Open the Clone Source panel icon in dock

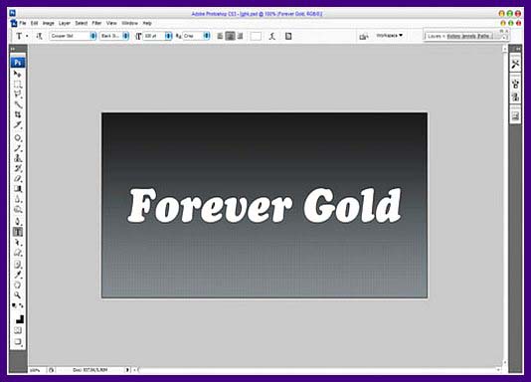tap(515, 96)
